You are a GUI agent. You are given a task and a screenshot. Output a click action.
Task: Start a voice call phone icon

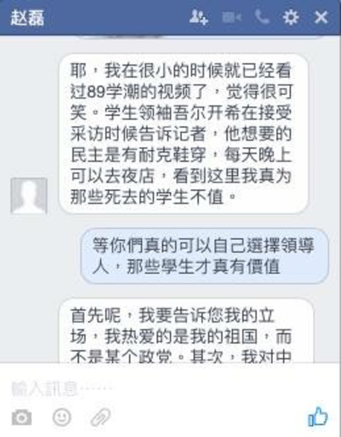coord(261,17)
